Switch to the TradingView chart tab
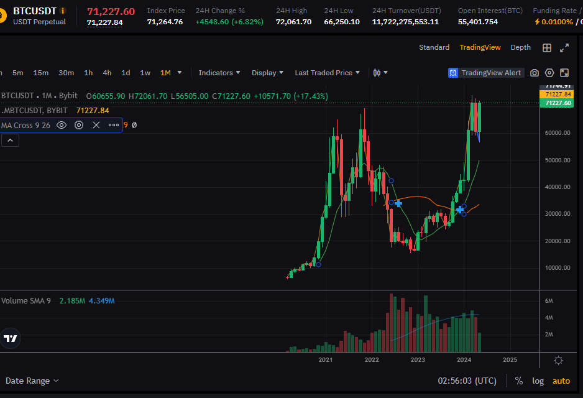Screen dimensions: 583x398 click(480, 47)
